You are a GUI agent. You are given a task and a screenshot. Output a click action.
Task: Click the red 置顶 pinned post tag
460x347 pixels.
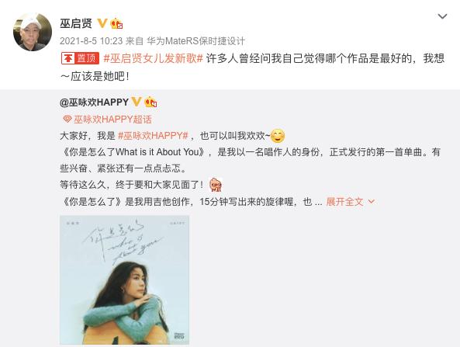click(x=80, y=58)
